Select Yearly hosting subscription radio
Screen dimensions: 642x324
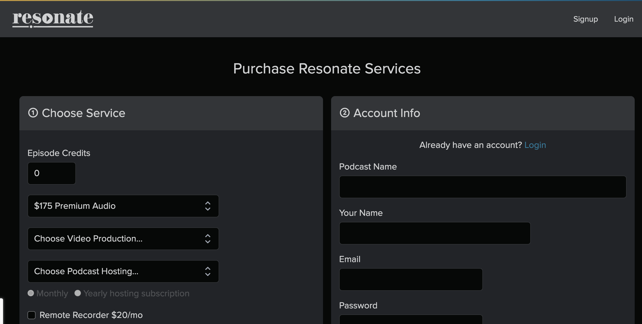point(78,293)
